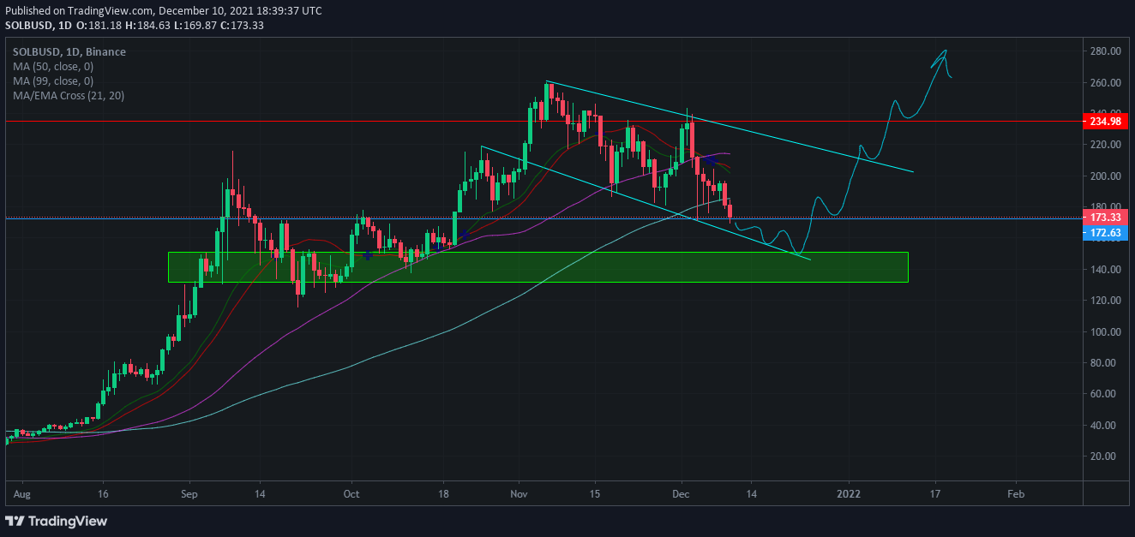Click the SOLBUSD, 1D, Binance chart title
The height and width of the screenshot is (537, 1135).
click(x=69, y=52)
